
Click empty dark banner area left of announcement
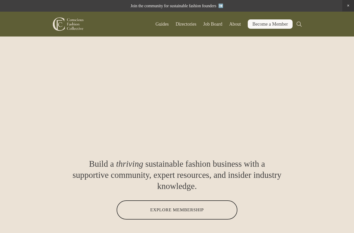(65, 6)
